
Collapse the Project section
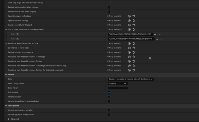6,75
